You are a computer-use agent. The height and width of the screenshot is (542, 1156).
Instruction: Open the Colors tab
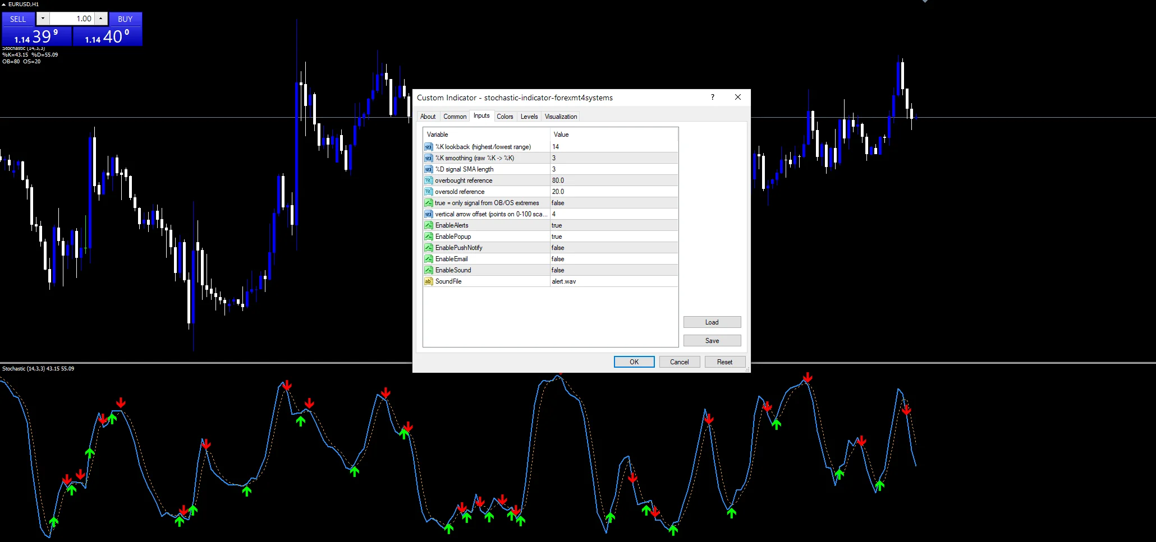(505, 117)
